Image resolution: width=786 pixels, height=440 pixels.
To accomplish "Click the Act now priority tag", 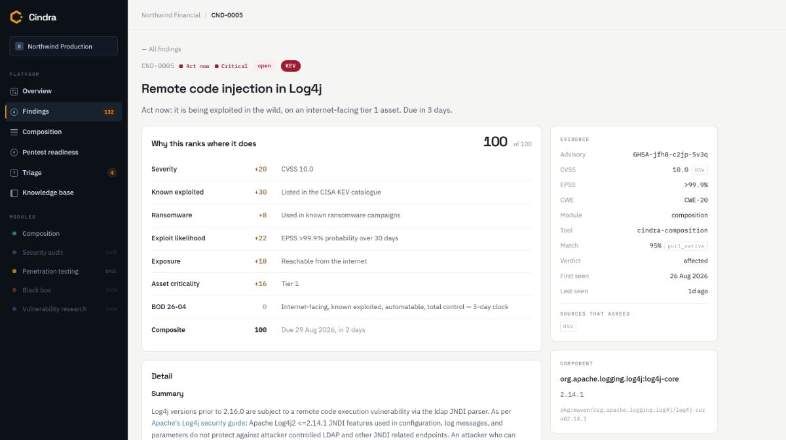I will [195, 66].
